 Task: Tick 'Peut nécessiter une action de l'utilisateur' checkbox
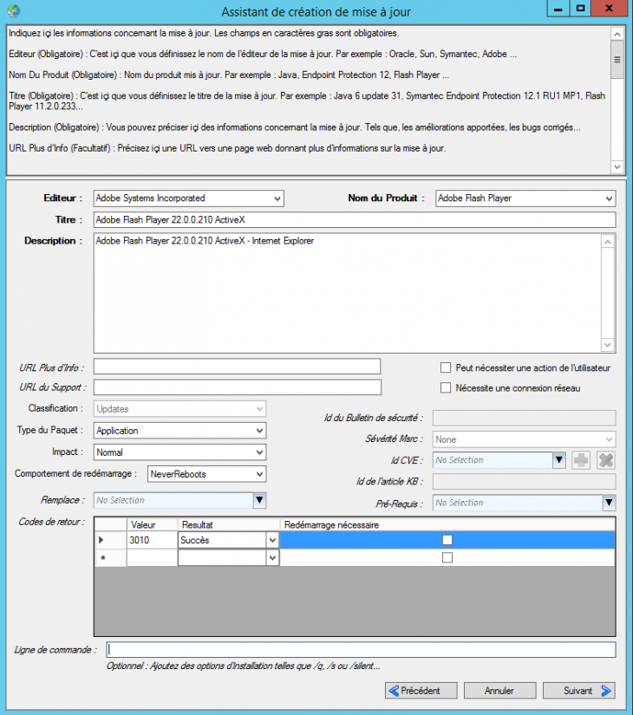point(446,367)
